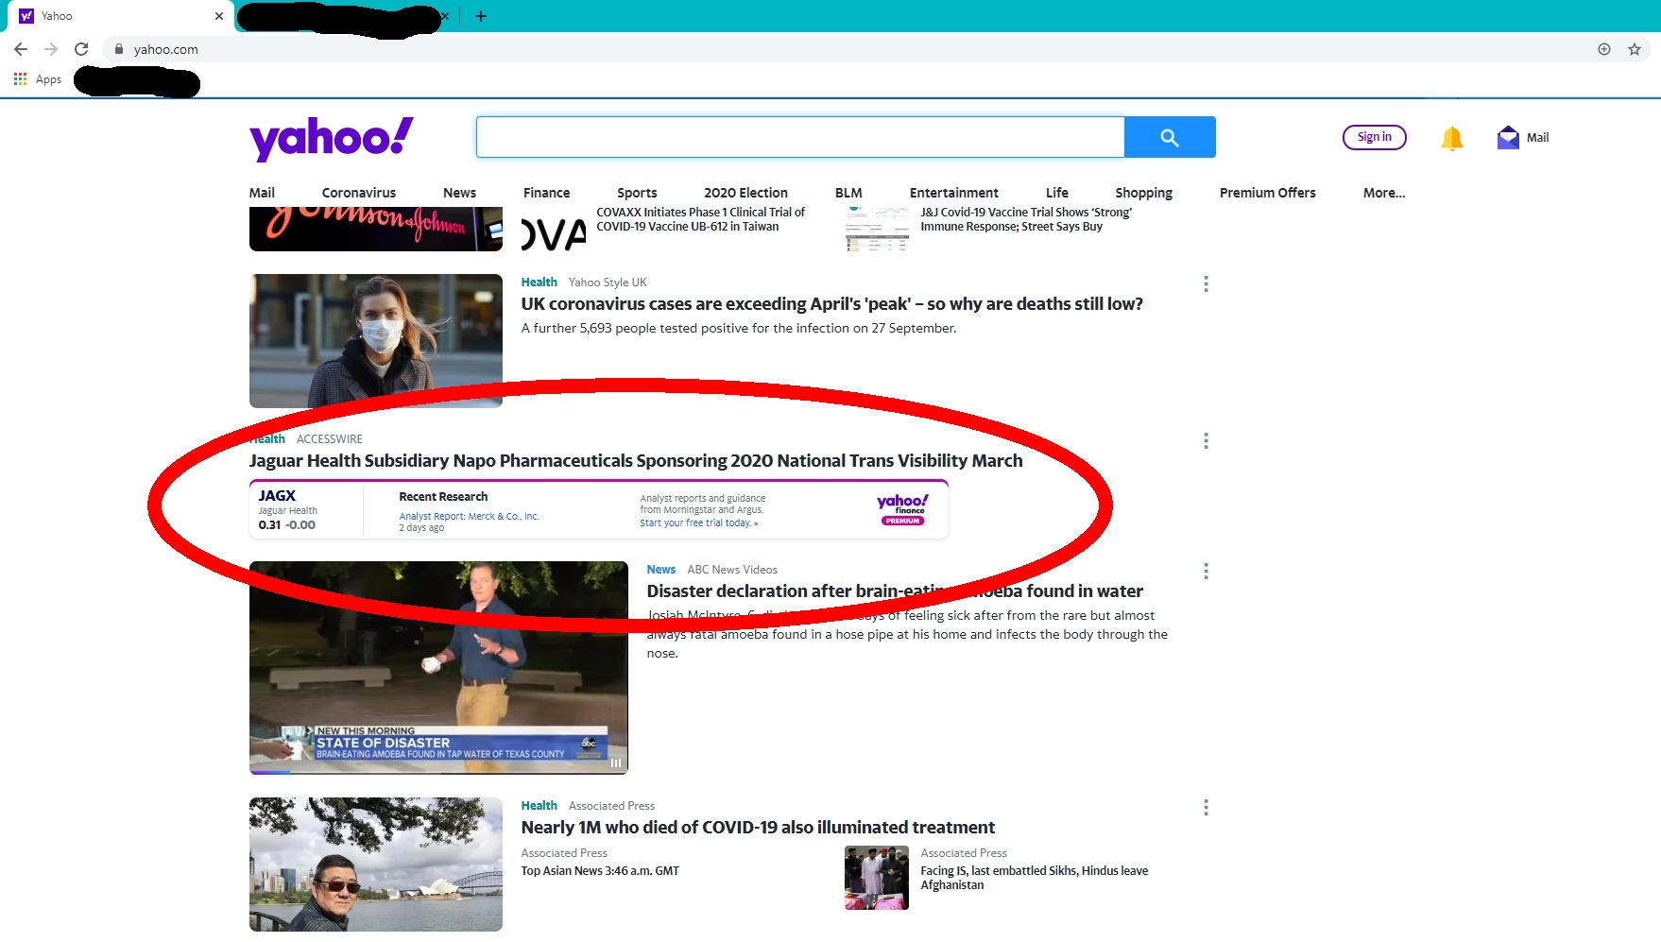Close the Yahoo tab

[219, 16]
